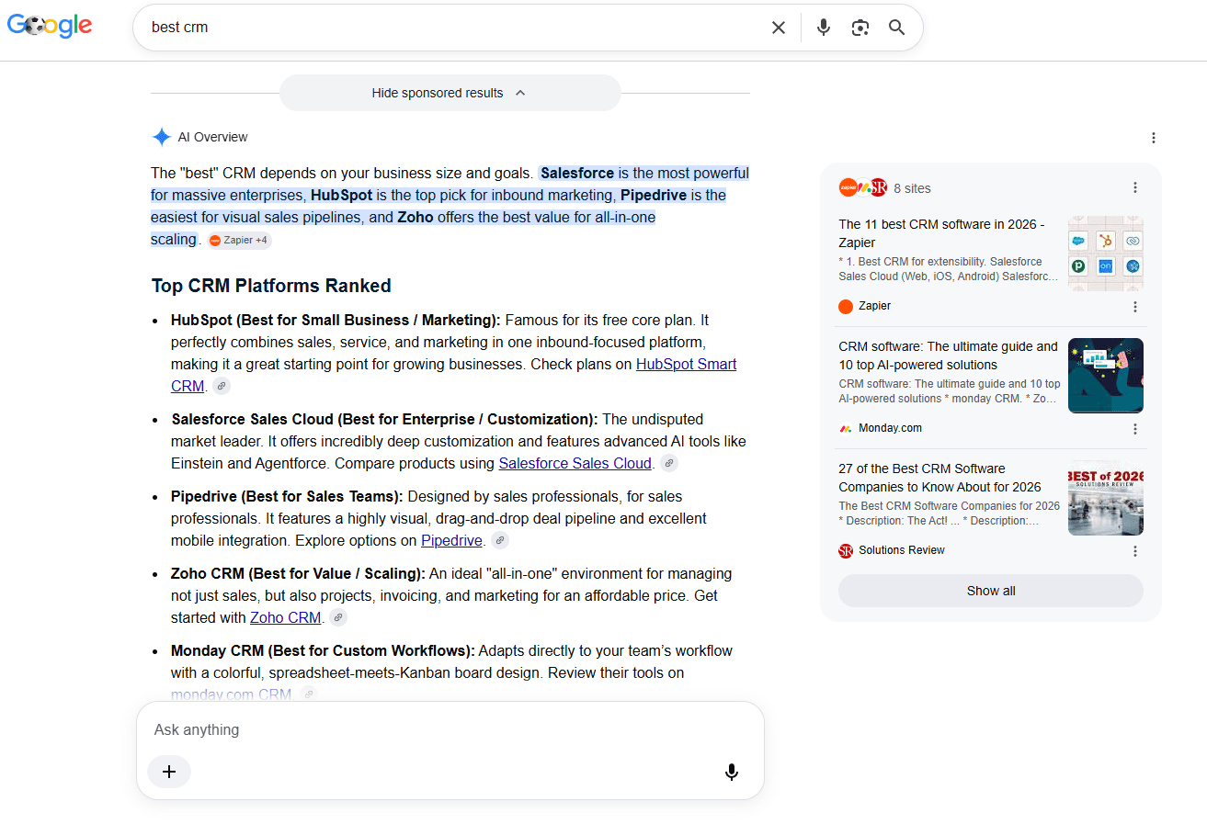Click Show all sources button
Viewport: 1207px width, 824px height.
tap(991, 591)
